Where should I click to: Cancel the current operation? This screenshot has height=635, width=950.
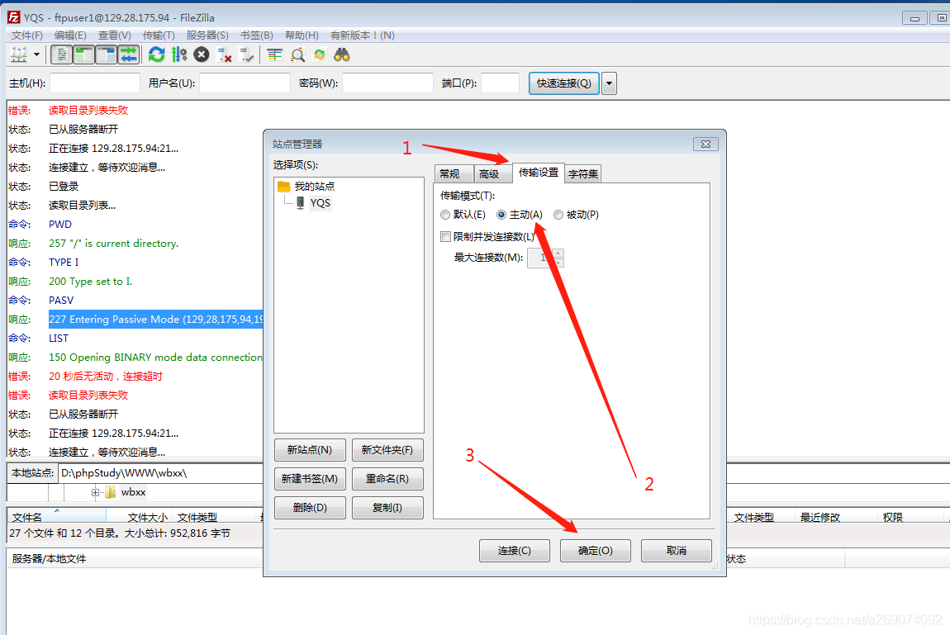click(200, 54)
